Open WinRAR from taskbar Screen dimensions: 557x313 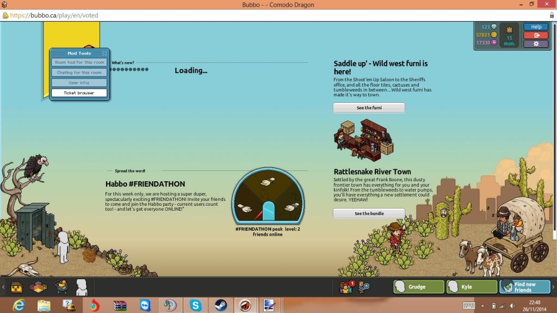tap(120, 305)
